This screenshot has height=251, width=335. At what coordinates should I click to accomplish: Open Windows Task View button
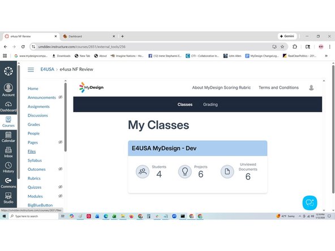point(63,216)
